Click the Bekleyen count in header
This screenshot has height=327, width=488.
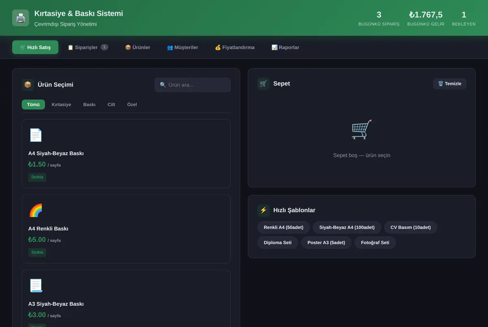click(464, 15)
